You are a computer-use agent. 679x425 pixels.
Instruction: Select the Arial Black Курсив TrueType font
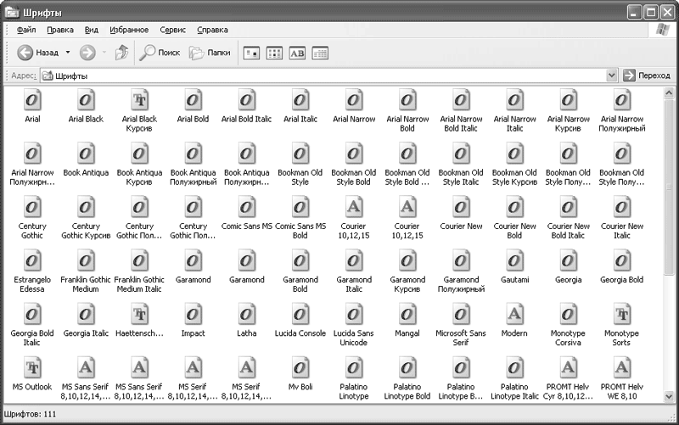[139, 111]
